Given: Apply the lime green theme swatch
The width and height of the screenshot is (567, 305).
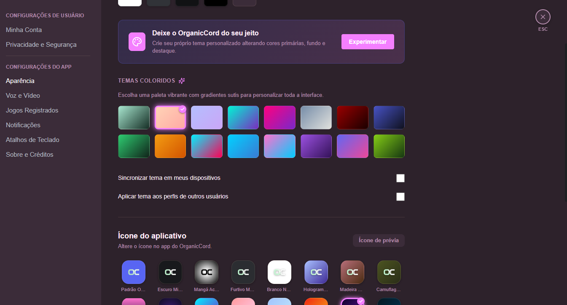Looking at the screenshot, I should click(389, 146).
